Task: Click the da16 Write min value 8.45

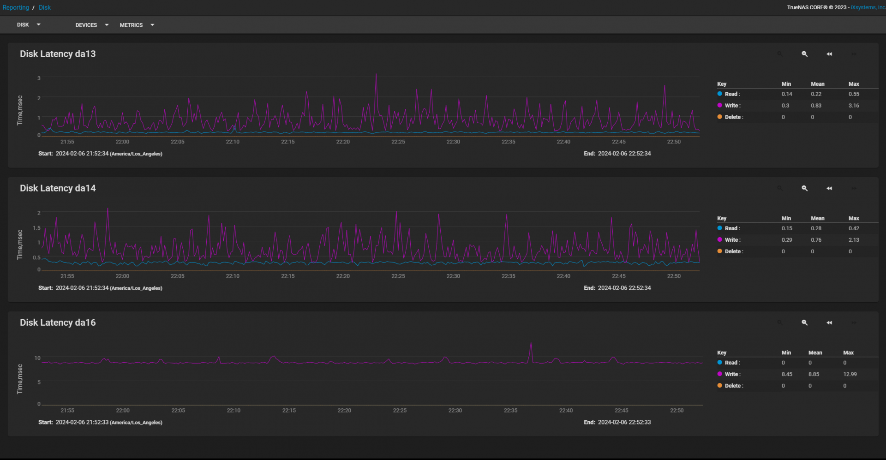Action: pos(787,374)
